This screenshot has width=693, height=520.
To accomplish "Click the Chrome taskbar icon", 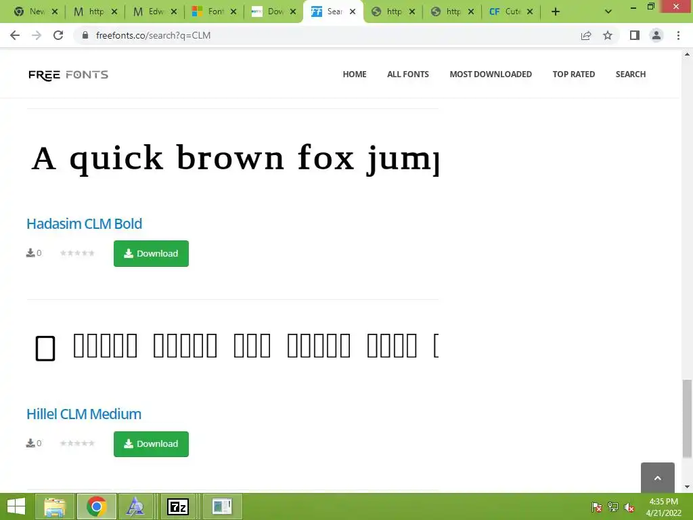I will pyautogui.click(x=97, y=506).
